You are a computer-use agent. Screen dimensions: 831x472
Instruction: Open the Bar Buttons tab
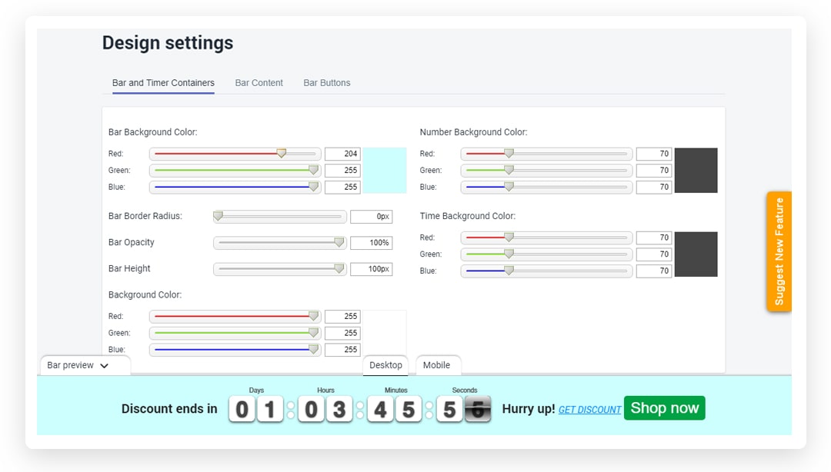pos(327,83)
